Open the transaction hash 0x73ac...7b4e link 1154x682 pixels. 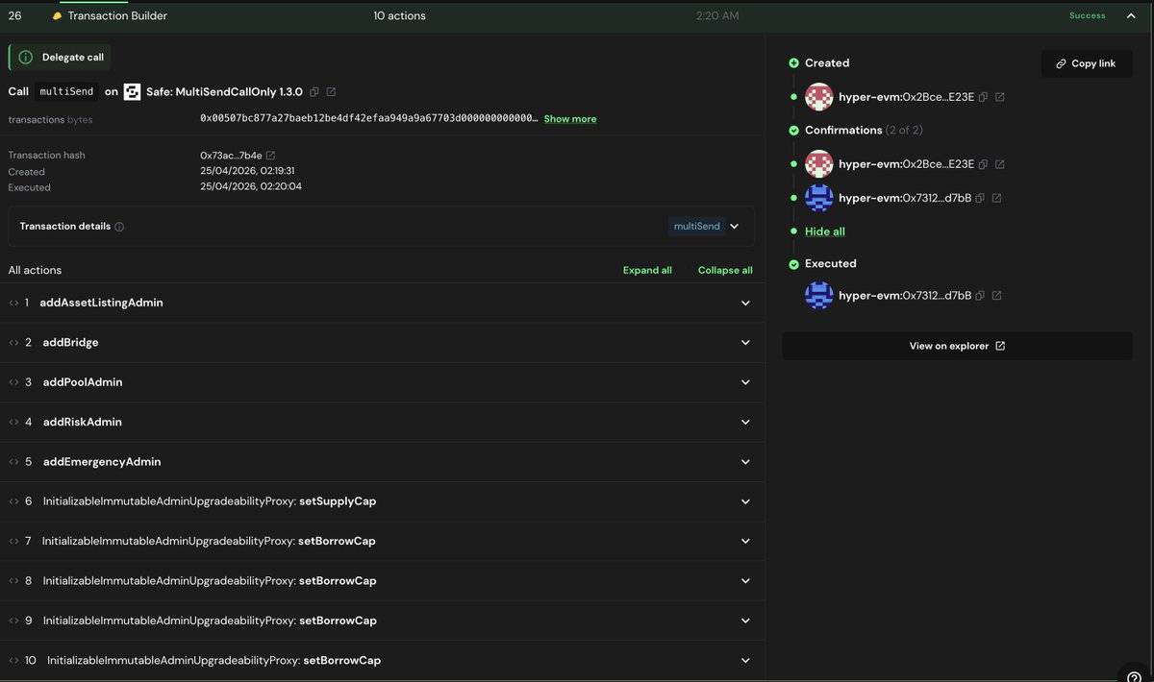pos(270,154)
